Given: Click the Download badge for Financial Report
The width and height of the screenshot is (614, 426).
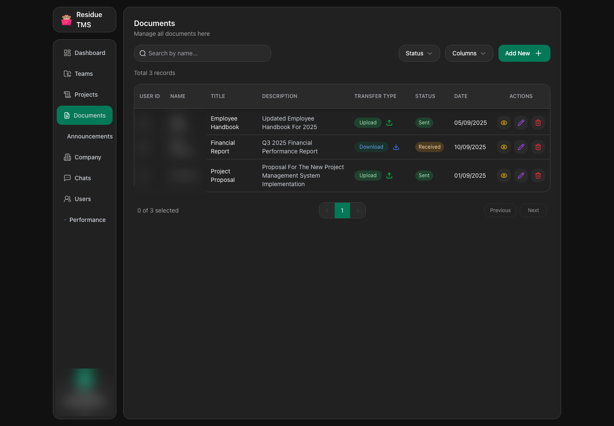Looking at the screenshot, I should click(371, 147).
